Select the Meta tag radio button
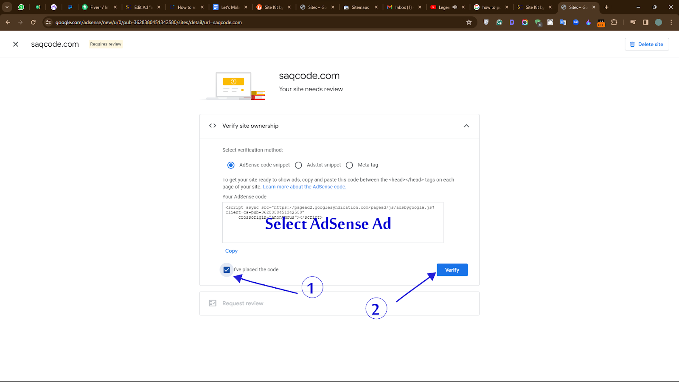679x382 pixels. tap(350, 165)
